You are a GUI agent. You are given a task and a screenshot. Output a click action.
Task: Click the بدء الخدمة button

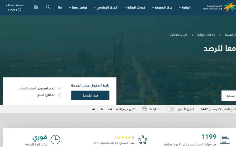90,95
